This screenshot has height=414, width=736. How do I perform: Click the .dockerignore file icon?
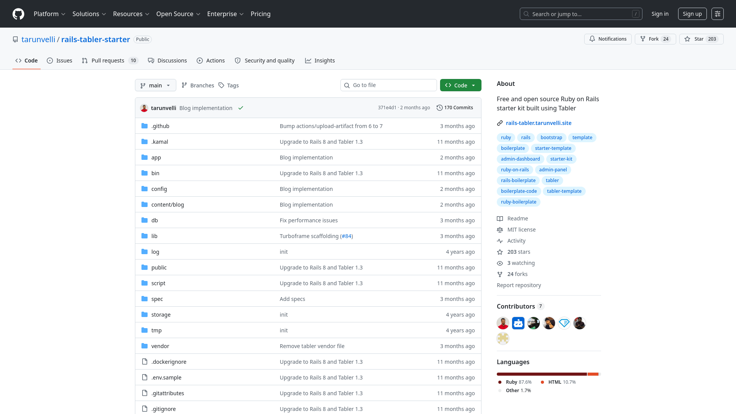(x=145, y=362)
